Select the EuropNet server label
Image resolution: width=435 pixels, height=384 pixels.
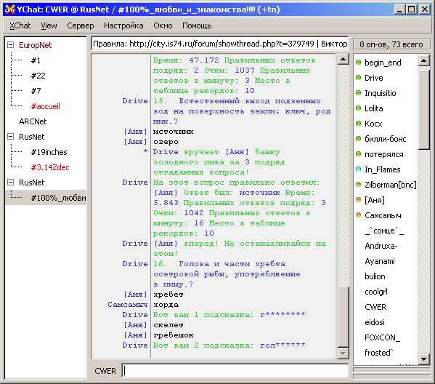click(36, 45)
